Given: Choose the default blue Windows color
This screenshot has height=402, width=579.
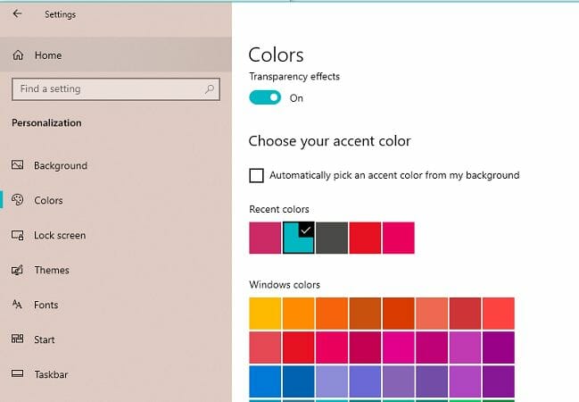Looking at the screenshot, I should (x=265, y=381).
